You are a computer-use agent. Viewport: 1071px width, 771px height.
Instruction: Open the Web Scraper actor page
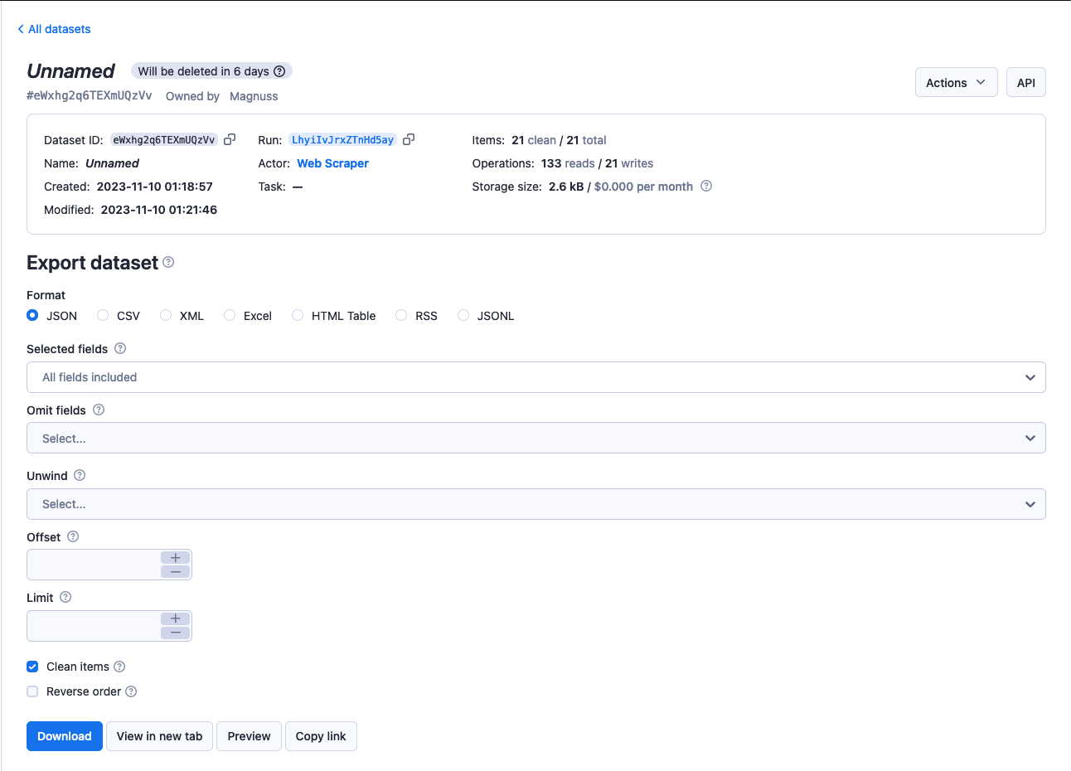tap(332, 163)
